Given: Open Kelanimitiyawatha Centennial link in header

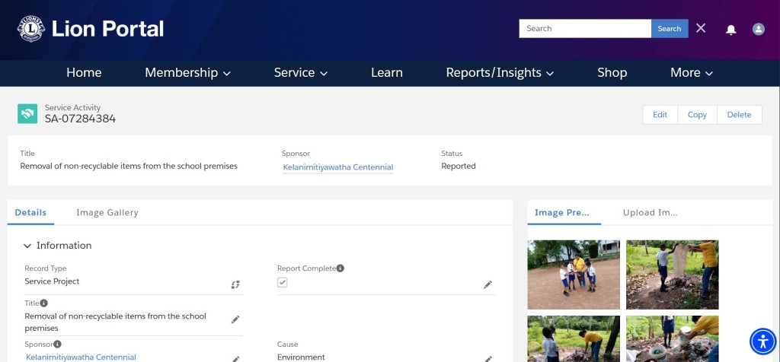Looking at the screenshot, I should tap(337, 167).
